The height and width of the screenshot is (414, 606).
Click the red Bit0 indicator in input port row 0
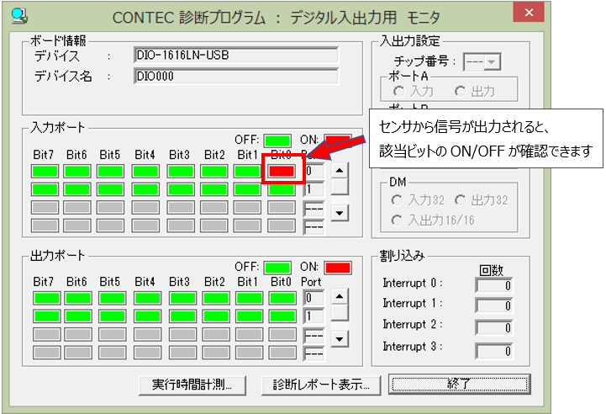pyautogui.click(x=282, y=171)
